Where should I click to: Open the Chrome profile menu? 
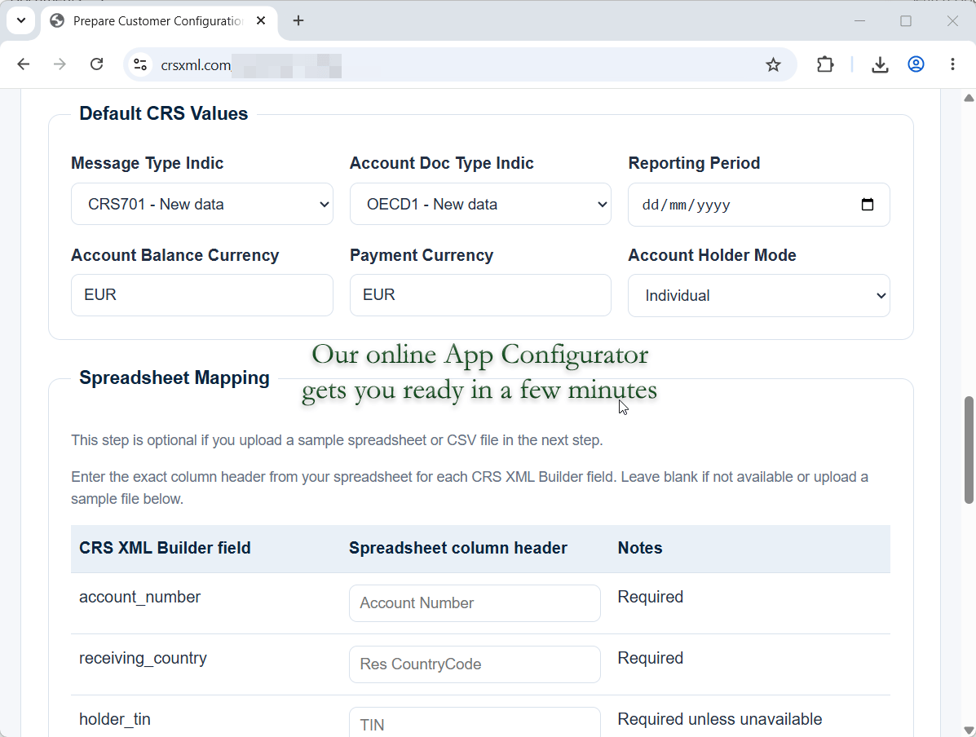click(x=916, y=64)
